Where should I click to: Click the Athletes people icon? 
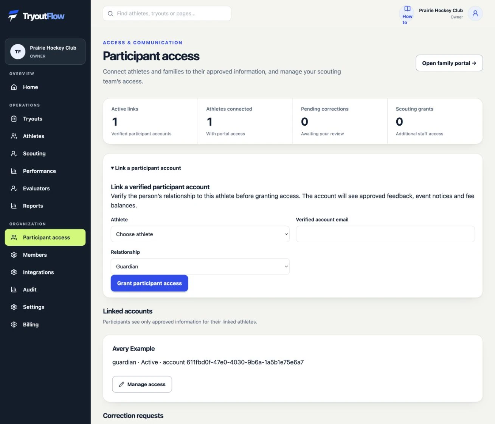[x=14, y=136]
